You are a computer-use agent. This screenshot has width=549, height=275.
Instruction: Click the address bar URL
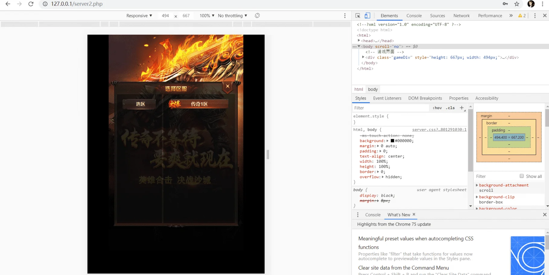77,4
